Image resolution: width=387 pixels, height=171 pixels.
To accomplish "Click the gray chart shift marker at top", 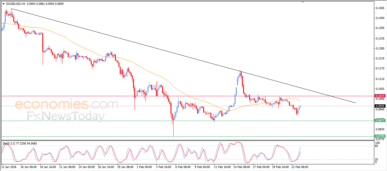I will tap(303, 2).
